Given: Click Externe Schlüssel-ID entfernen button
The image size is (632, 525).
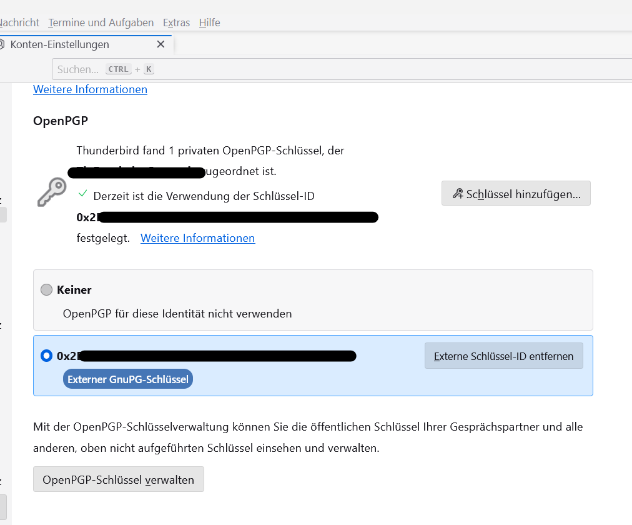Looking at the screenshot, I should coord(503,356).
